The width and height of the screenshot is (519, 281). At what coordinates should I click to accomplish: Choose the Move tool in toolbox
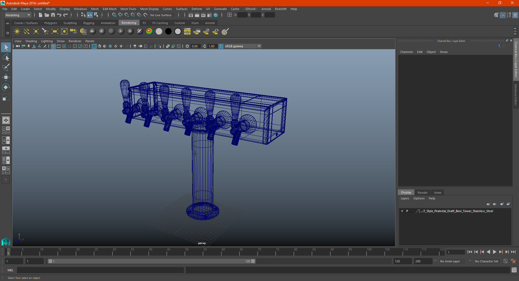[x=6, y=77]
